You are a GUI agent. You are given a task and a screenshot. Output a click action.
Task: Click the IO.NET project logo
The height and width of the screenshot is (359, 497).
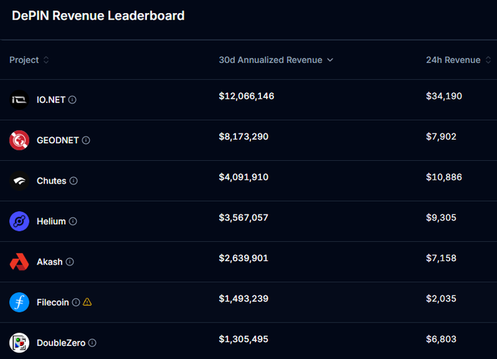point(19,100)
